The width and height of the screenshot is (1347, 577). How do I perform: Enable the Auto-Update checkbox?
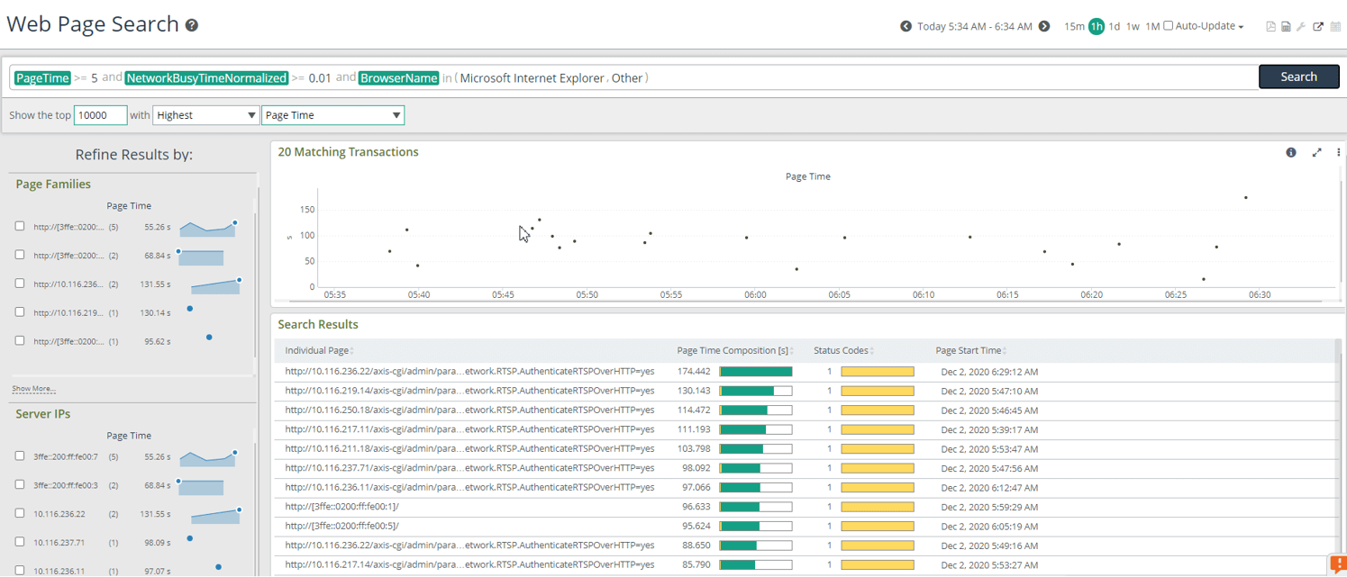1167,25
